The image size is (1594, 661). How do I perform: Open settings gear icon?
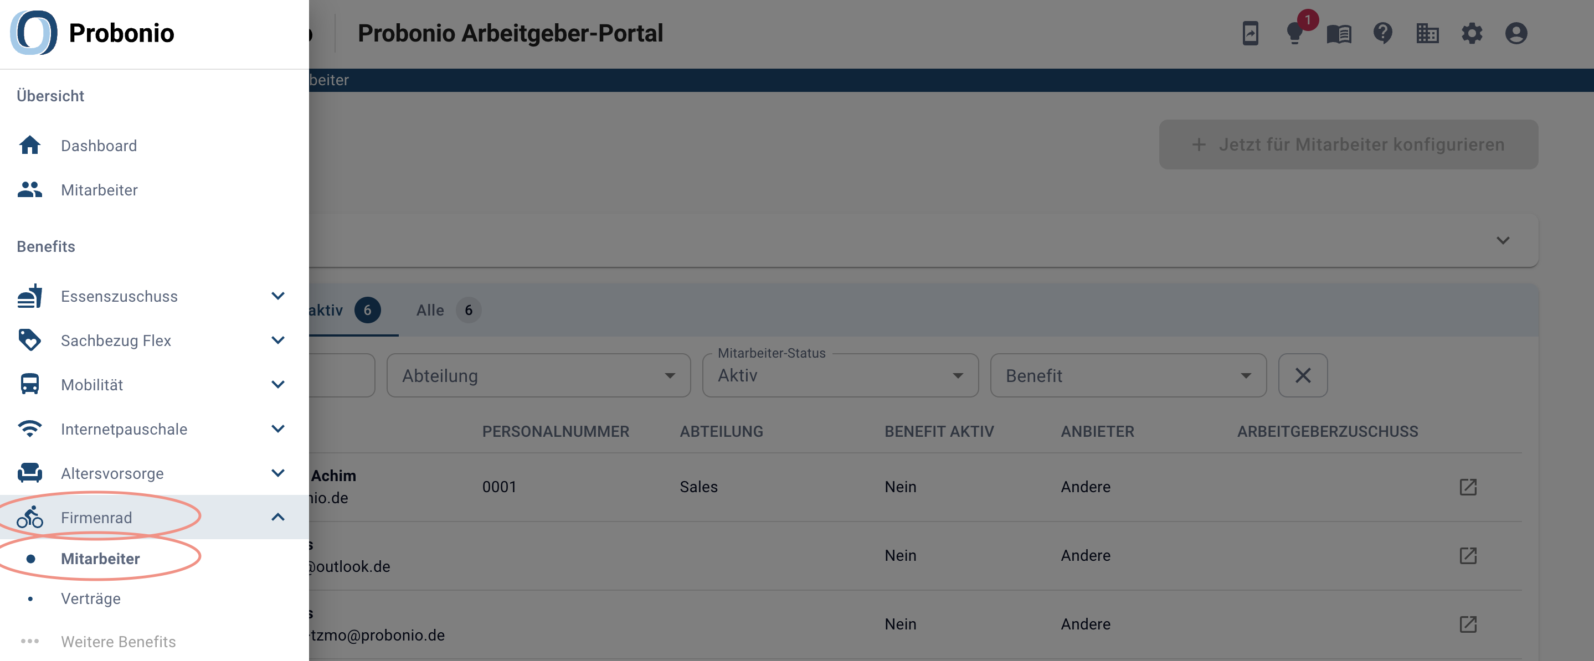(x=1472, y=33)
